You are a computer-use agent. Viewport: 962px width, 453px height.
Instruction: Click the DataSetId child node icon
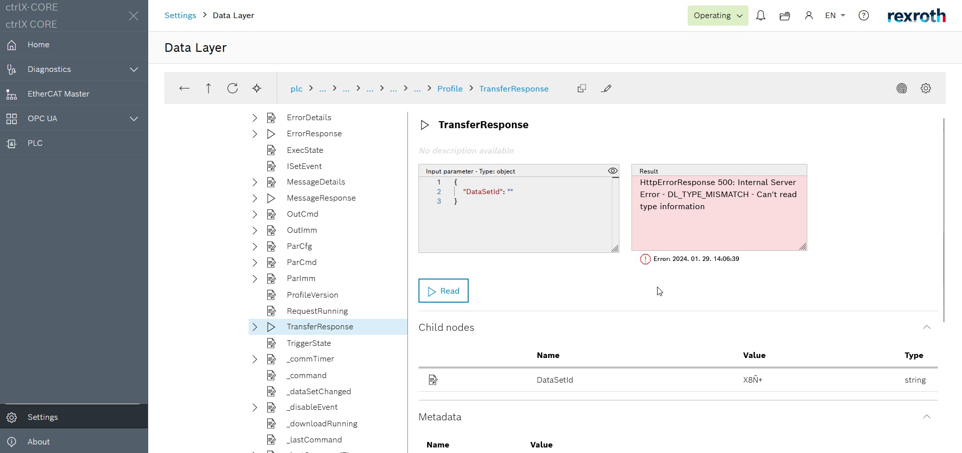[x=433, y=380]
